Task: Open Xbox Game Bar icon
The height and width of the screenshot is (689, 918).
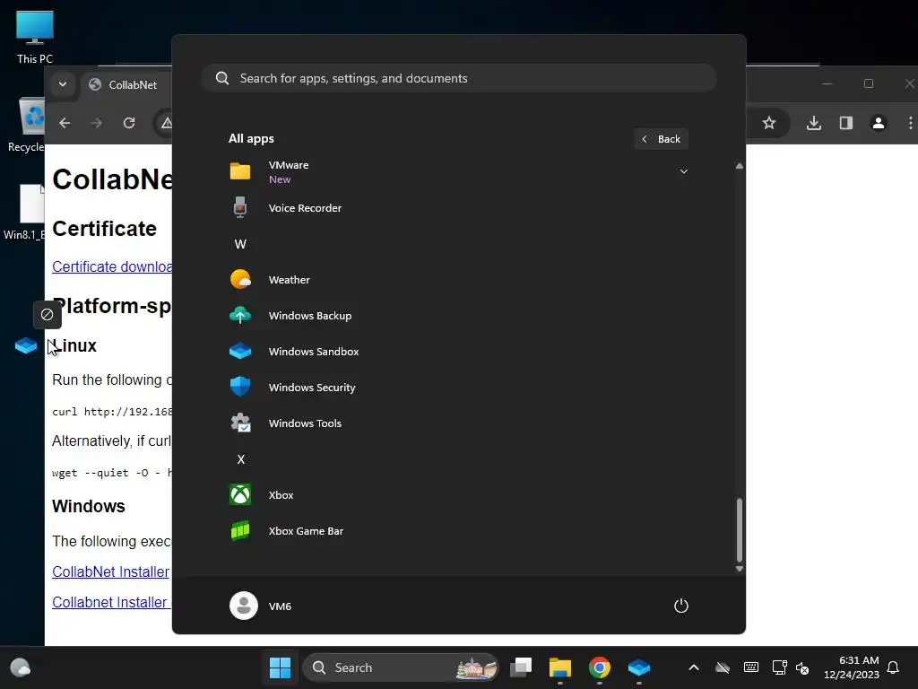Action: [240, 531]
